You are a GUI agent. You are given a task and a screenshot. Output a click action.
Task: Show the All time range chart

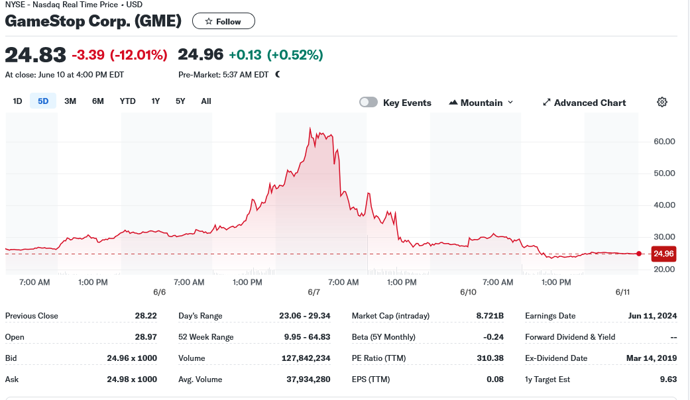206,101
